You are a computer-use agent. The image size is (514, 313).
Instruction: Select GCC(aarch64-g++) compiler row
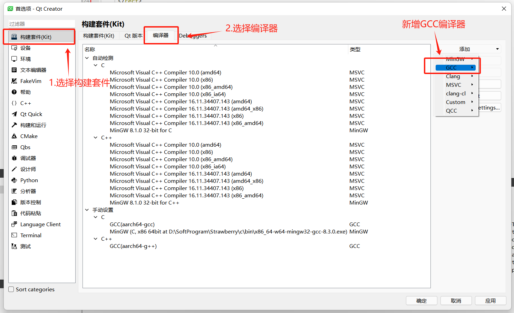pyautogui.click(x=256, y=246)
